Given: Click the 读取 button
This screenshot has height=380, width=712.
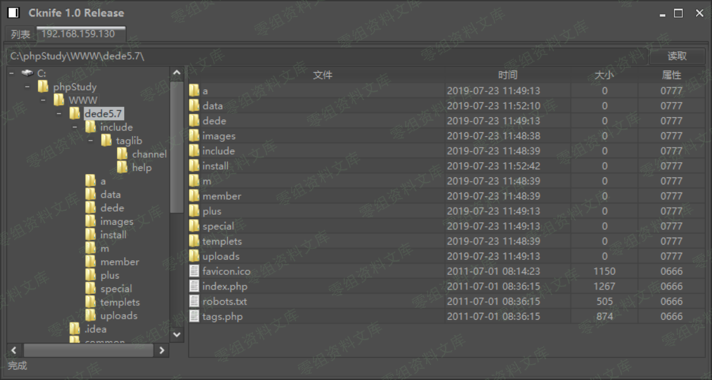Looking at the screenshot, I should 677,56.
